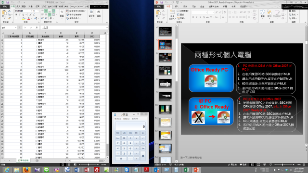
Task: Click the Cut scissors icon in Excel
Action: pos(9,11)
